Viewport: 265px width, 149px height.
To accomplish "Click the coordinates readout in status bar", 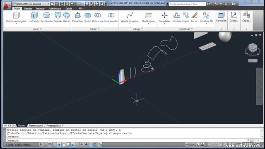I will point(18,145).
